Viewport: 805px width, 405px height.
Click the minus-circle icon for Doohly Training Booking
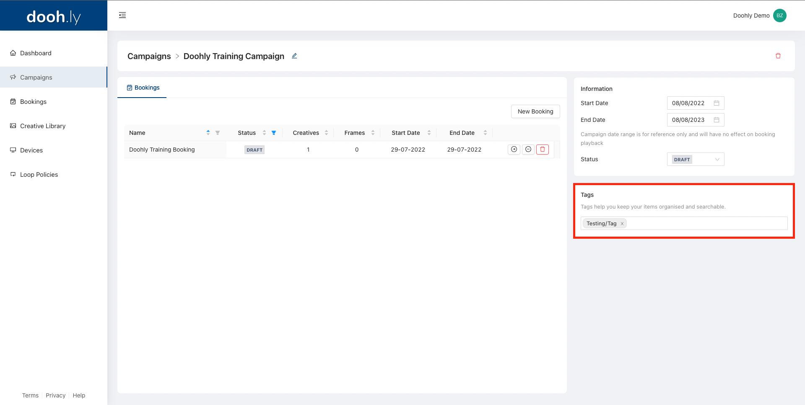pos(528,150)
